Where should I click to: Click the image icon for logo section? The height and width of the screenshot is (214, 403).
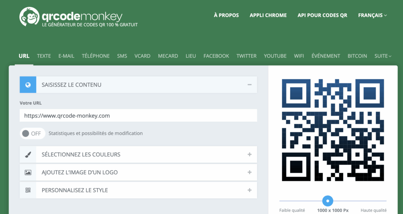pyautogui.click(x=28, y=172)
